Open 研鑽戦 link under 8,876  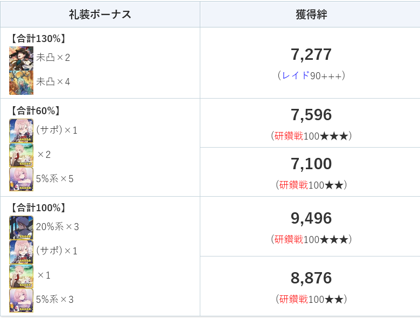(x=293, y=299)
